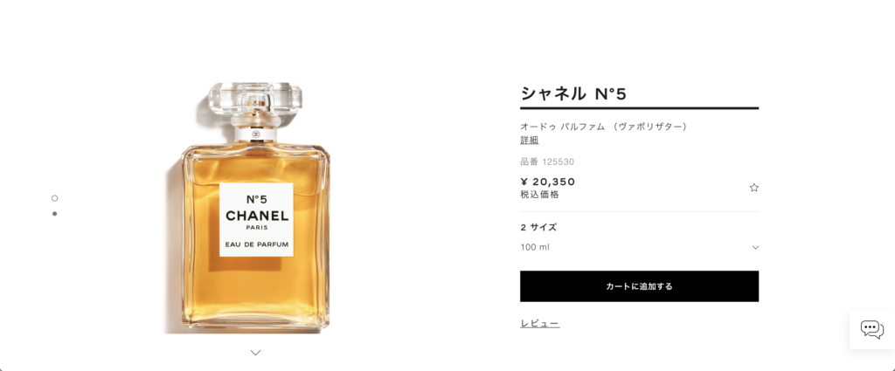Viewport: 895px width, 371px height.
Task: Select the filled second image indicator dot
Action: [54, 214]
